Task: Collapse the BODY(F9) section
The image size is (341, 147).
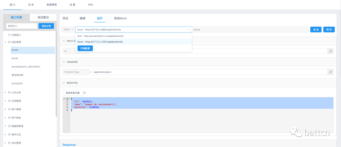Action: [64, 83]
